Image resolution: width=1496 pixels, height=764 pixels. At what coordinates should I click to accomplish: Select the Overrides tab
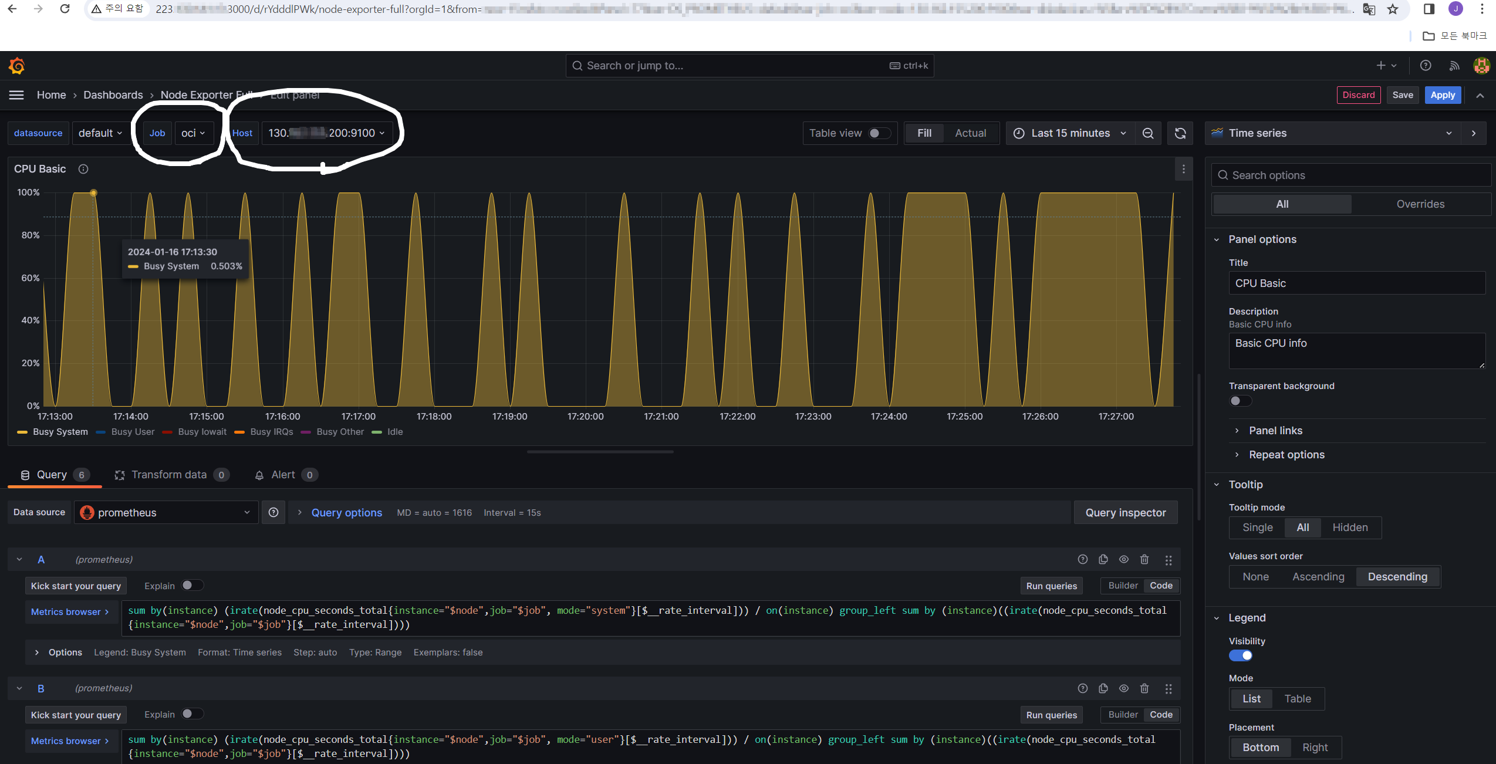pyautogui.click(x=1420, y=204)
